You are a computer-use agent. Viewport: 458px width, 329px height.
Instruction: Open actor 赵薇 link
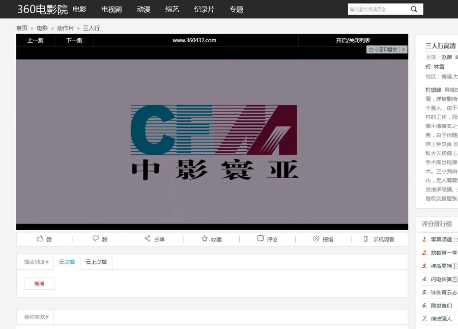pos(447,57)
